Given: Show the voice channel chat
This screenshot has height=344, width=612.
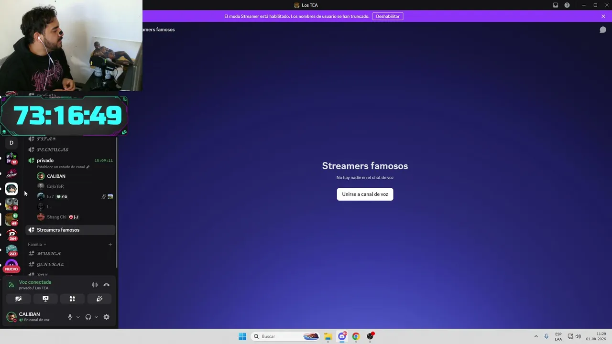Looking at the screenshot, I should (x=603, y=30).
